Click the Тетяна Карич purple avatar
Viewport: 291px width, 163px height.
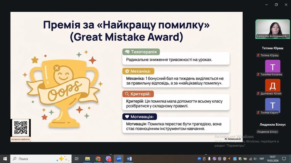tap(273, 105)
